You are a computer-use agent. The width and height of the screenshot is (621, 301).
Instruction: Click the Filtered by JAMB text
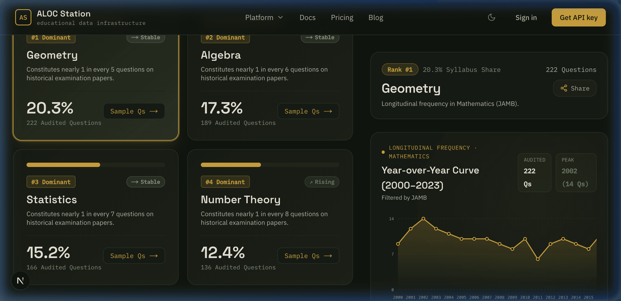pyautogui.click(x=404, y=198)
